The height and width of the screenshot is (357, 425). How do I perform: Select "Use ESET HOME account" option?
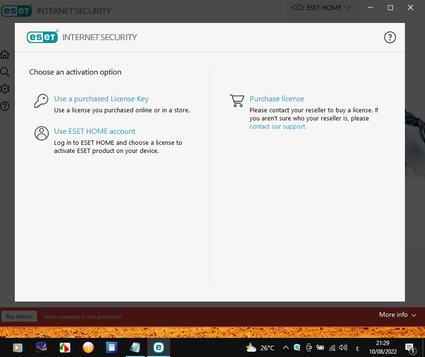point(95,131)
